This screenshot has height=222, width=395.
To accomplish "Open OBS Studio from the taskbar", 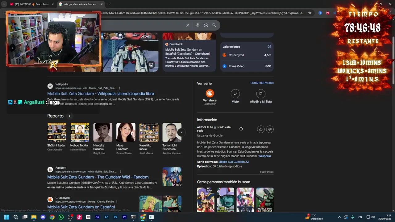I will tap(70, 217).
